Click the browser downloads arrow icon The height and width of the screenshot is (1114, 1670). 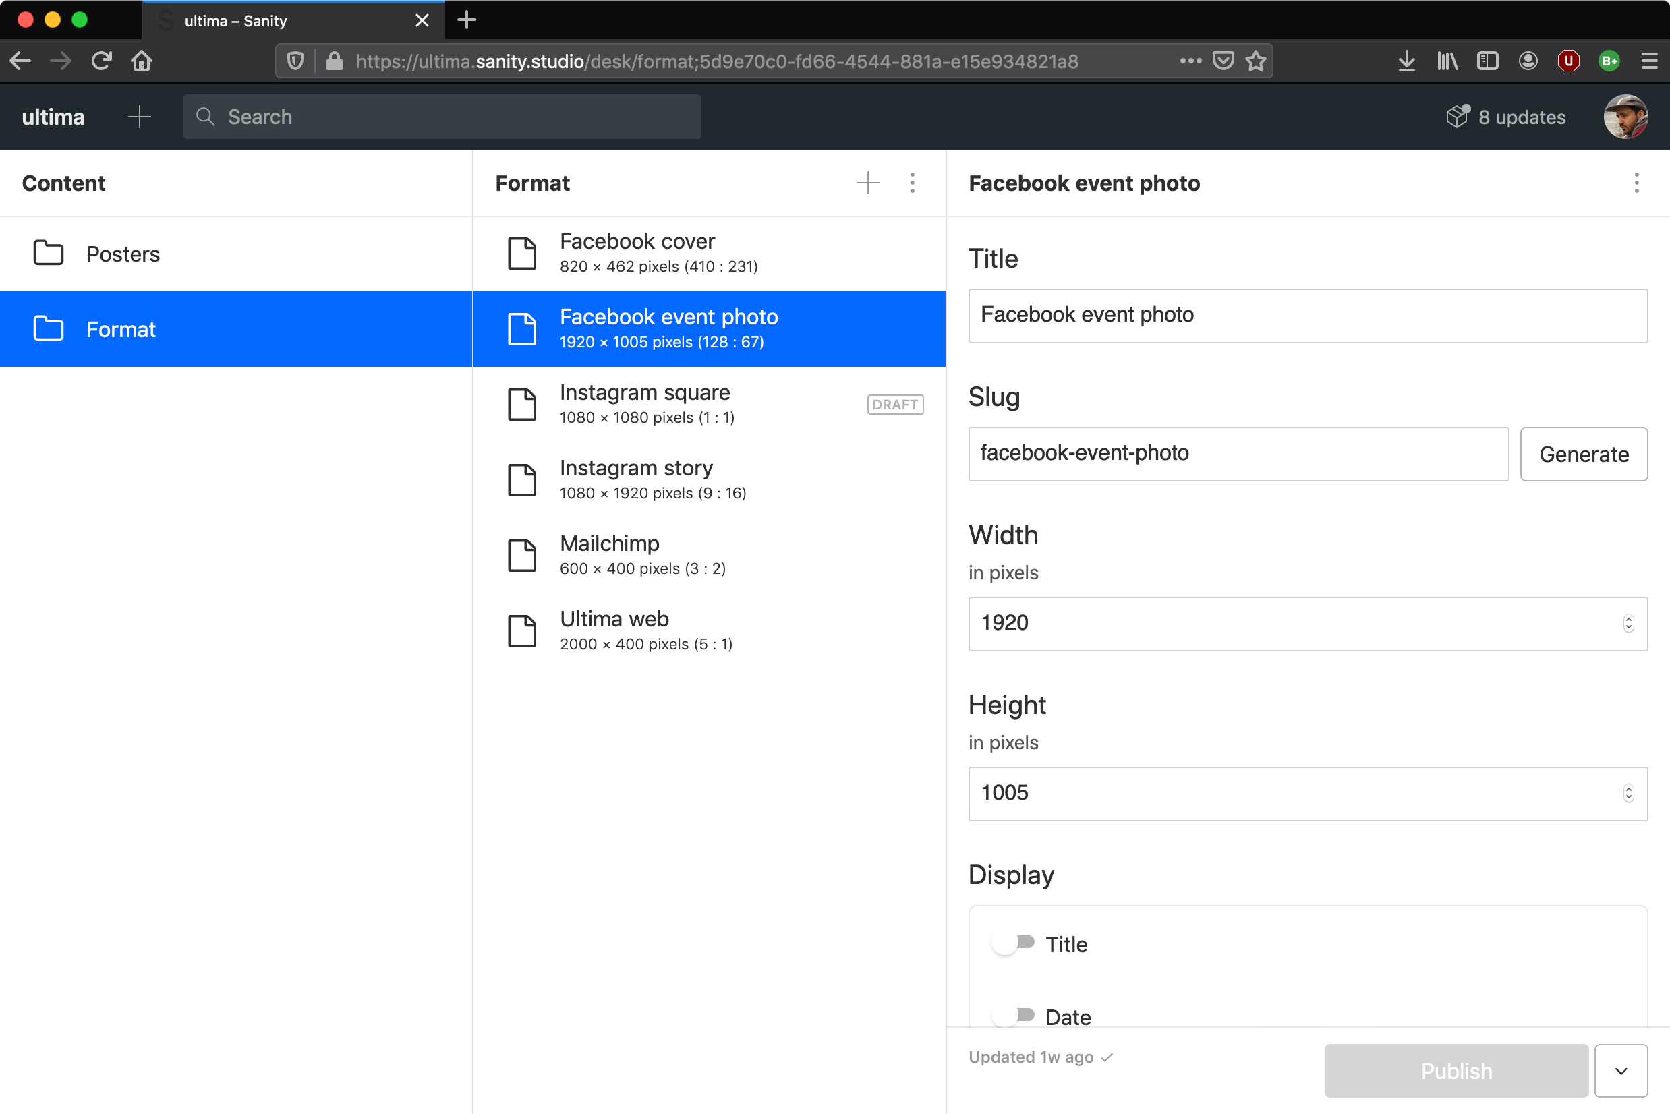pyautogui.click(x=1406, y=61)
